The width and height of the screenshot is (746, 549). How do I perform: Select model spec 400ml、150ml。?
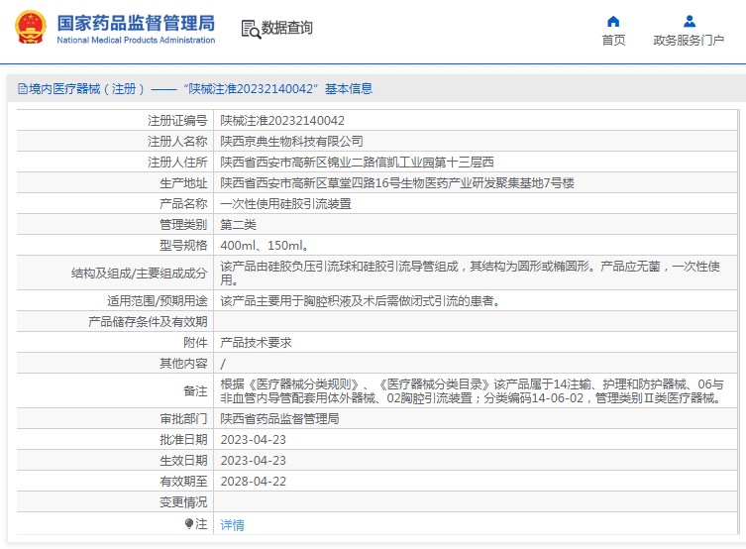point(265,246)
